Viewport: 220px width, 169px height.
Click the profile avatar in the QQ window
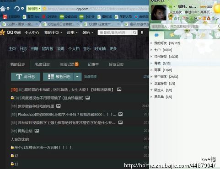tap(159, 13)
